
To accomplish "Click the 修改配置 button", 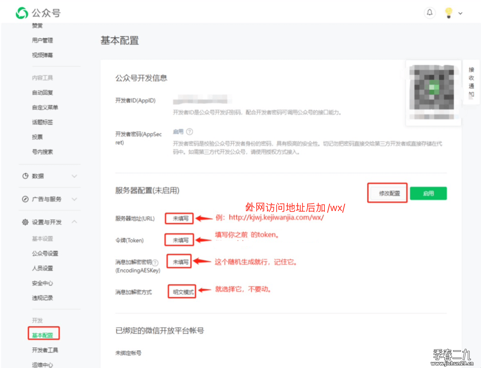I will [389, 193].
